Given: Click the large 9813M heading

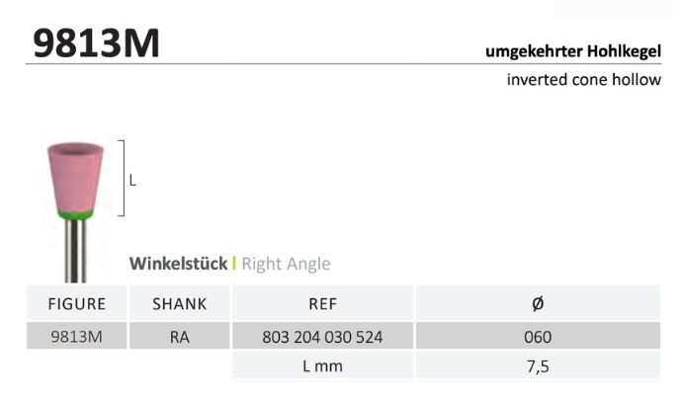Looking at the screenshot, I should point(96,43).
